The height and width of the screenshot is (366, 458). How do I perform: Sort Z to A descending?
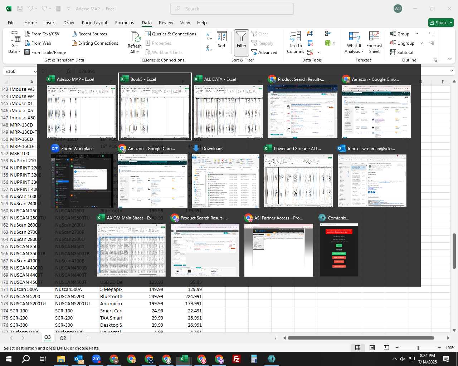pyautogui.click(x=209, y=47)
